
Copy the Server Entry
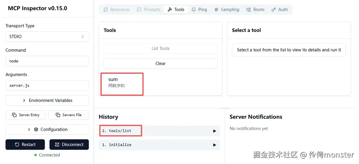pos(26,115)
